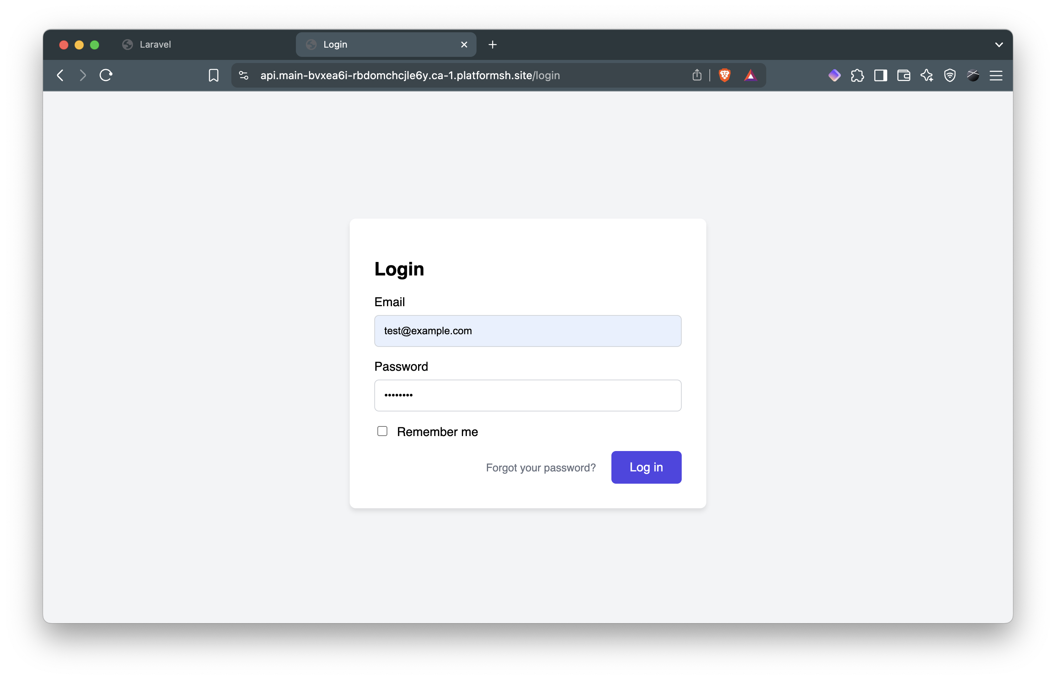Follow the Forgot your password link
Image resolution: width=1056 pixels, height=680 pixels.
coord(541,468)
